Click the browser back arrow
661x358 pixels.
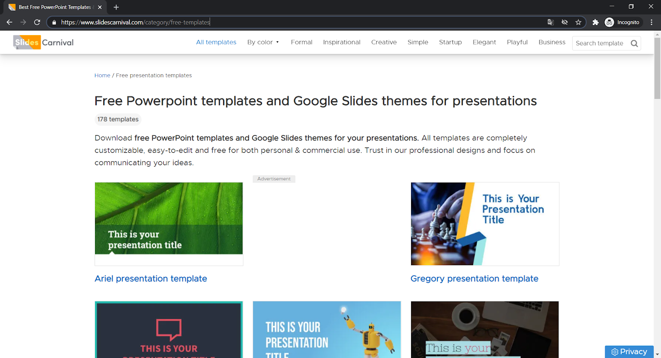click(x=10, y=22)
